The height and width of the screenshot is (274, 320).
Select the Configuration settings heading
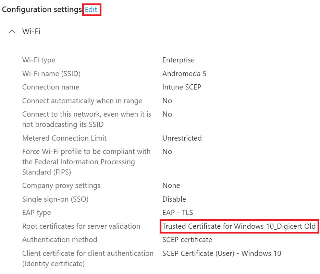coord(42,10)
